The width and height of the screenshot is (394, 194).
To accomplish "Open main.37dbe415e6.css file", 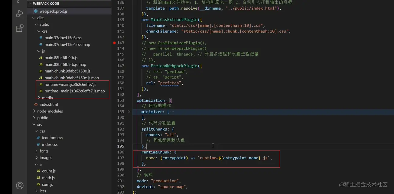I will point(63,38).
